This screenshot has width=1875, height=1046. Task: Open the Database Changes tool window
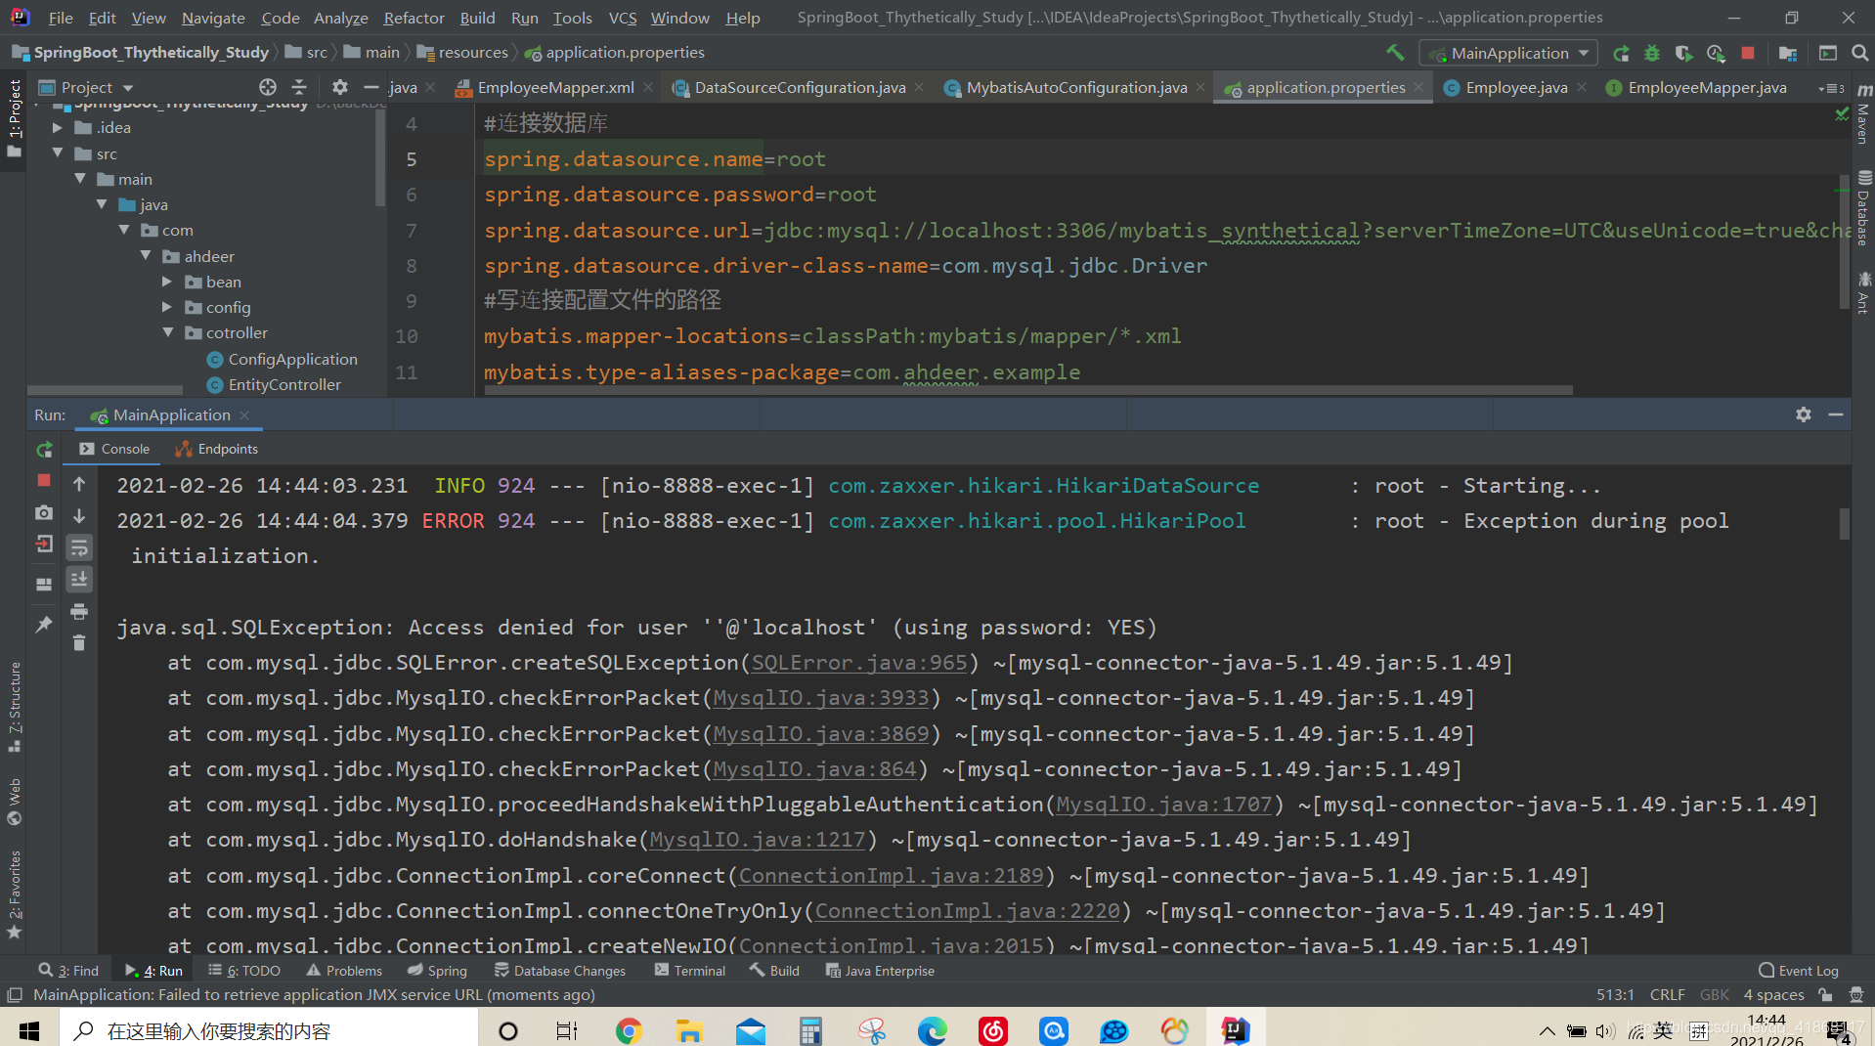560,971
